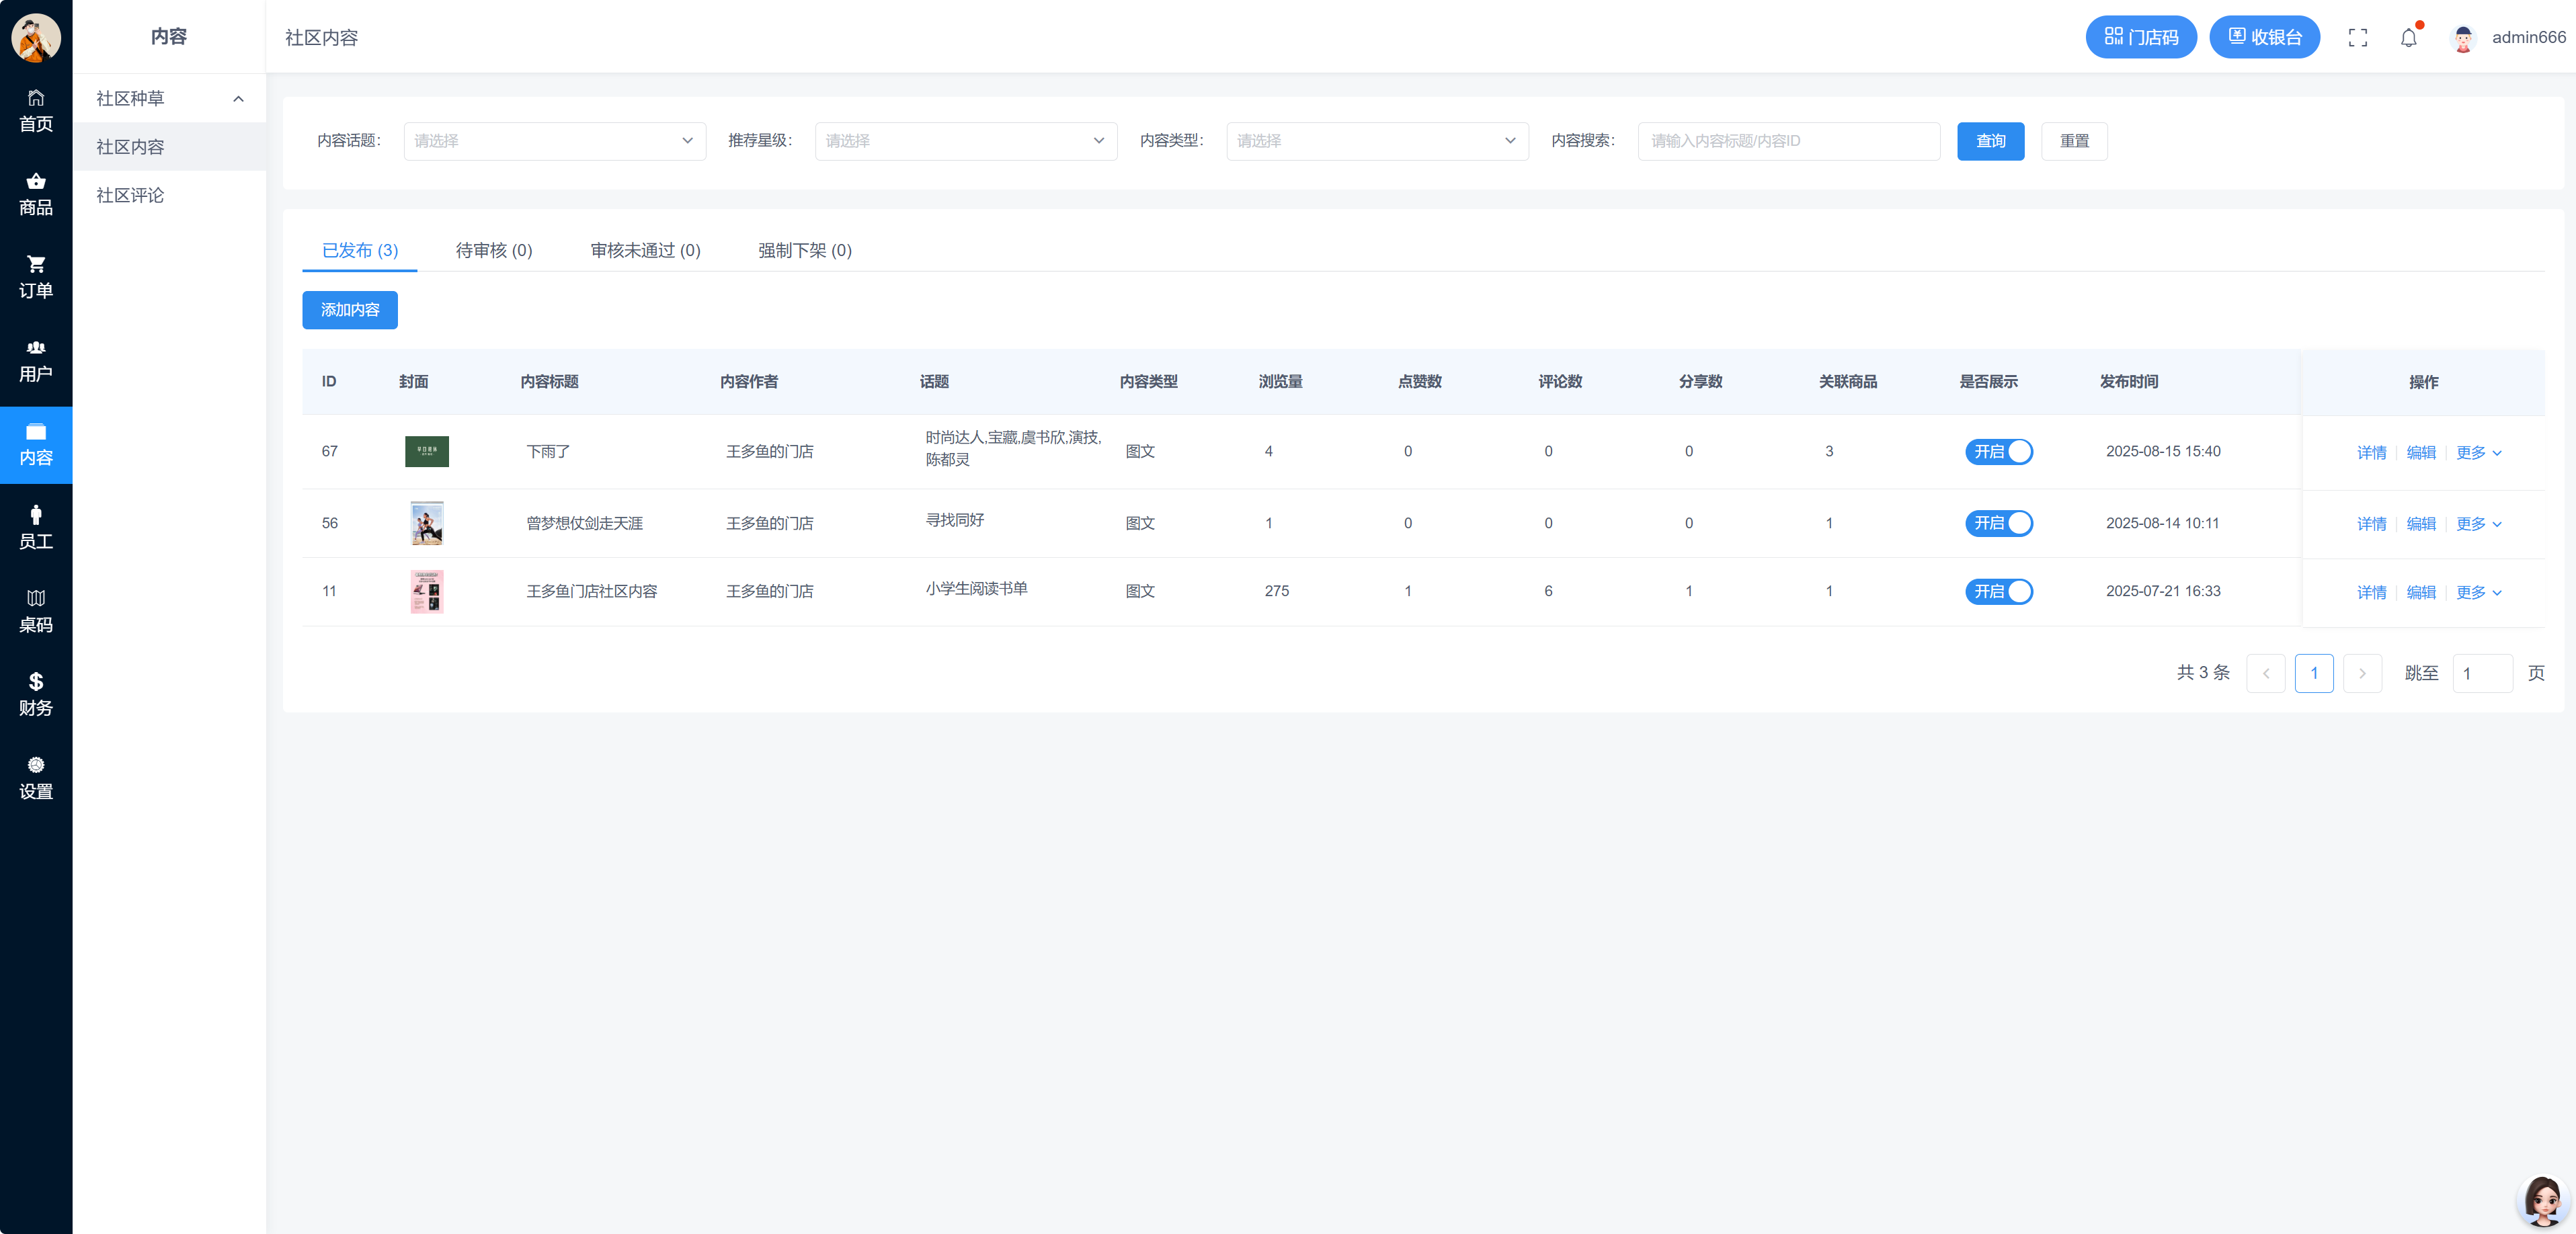The image size is (2576, 1234).
Task: Toggle display switch for 王多鱼门店社区内容
Action: pos(1998,591)
